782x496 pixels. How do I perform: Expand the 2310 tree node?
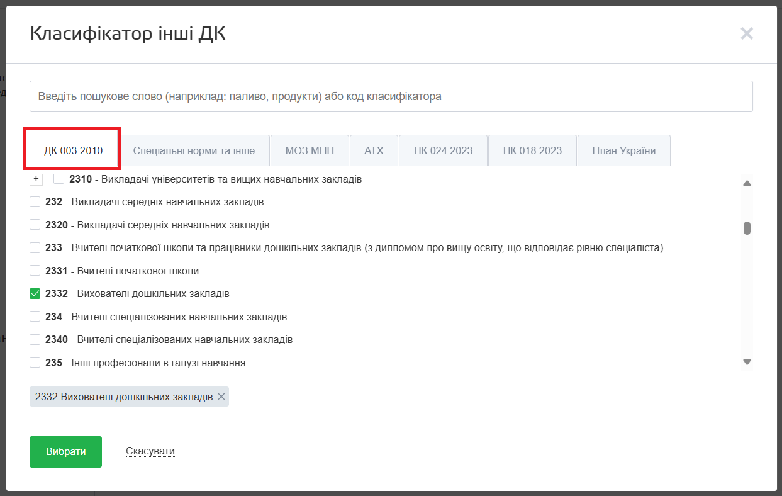36,179
